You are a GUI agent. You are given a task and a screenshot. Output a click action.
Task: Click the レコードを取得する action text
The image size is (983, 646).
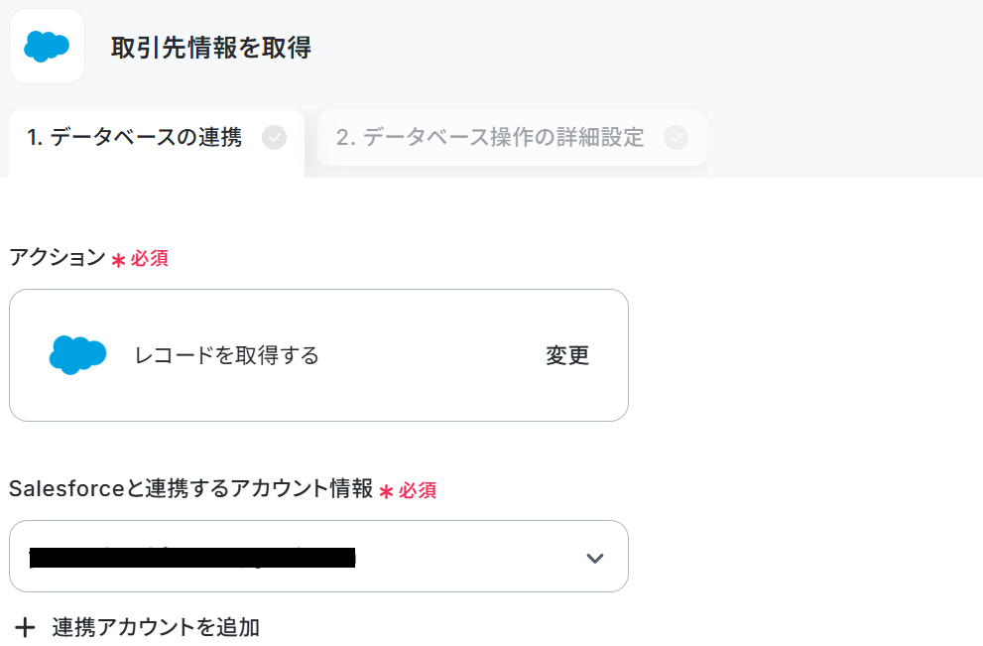(x=227, y=355)
